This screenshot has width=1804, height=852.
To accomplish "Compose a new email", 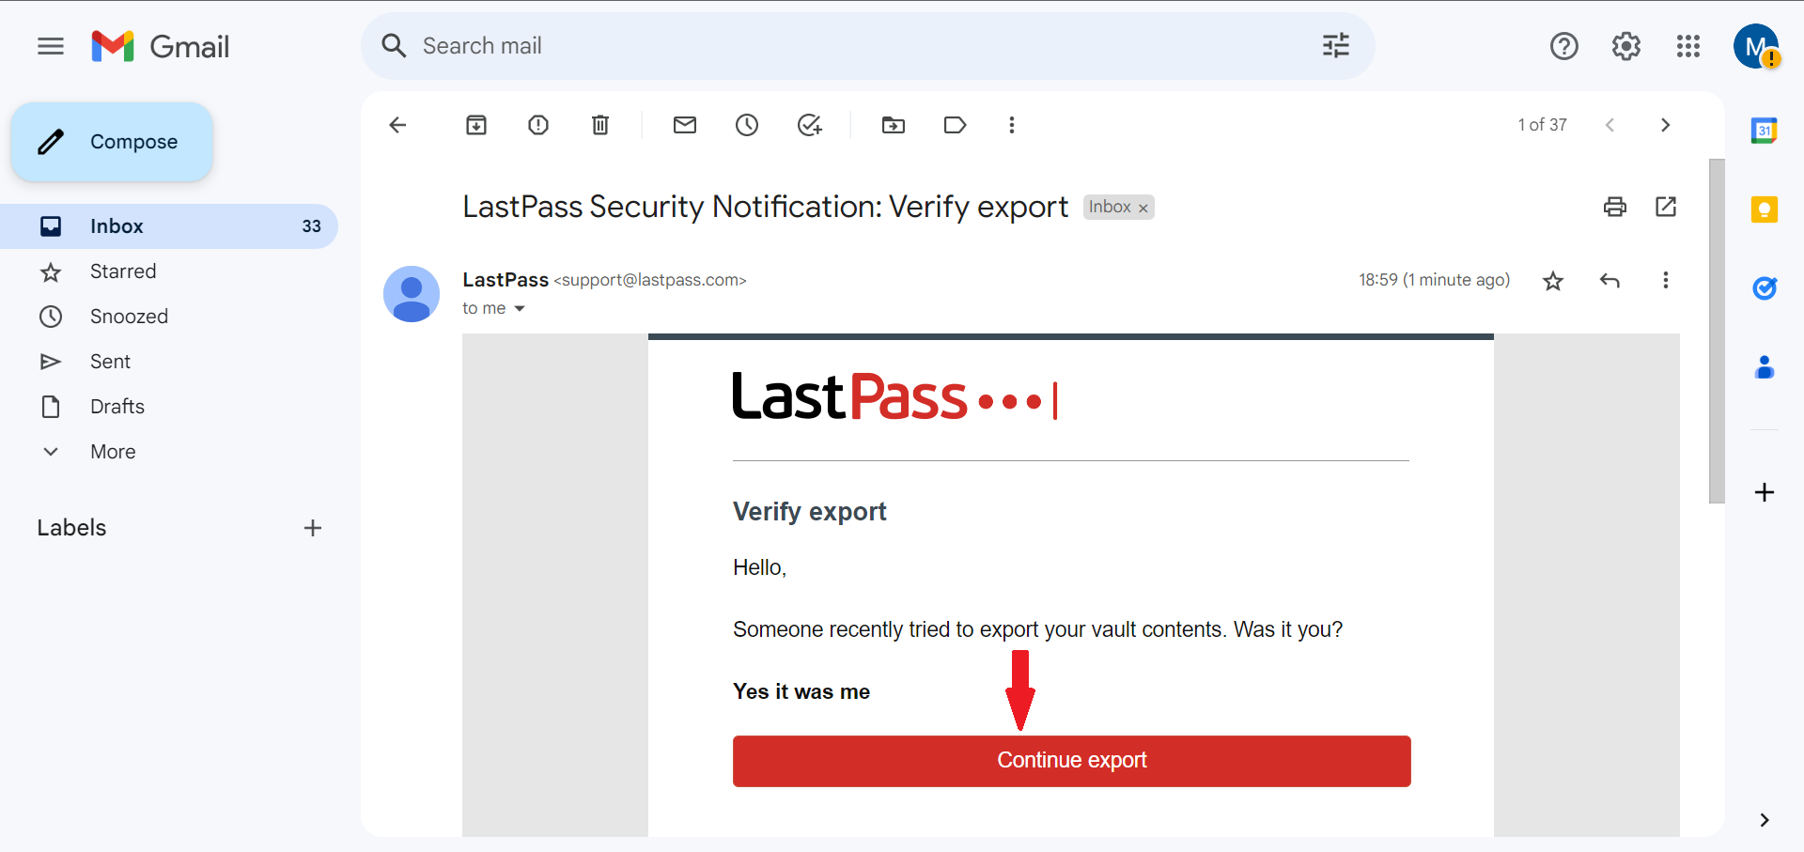I will 112,142.
